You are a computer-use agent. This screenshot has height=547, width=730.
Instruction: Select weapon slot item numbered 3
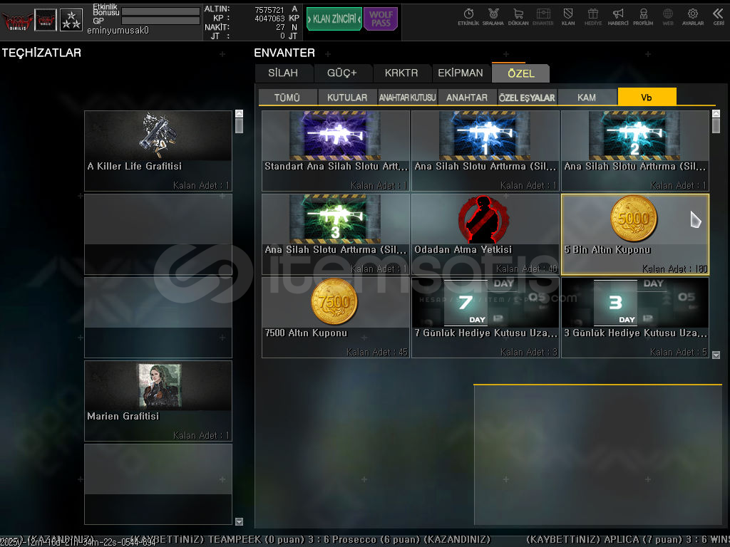point(335,234)
